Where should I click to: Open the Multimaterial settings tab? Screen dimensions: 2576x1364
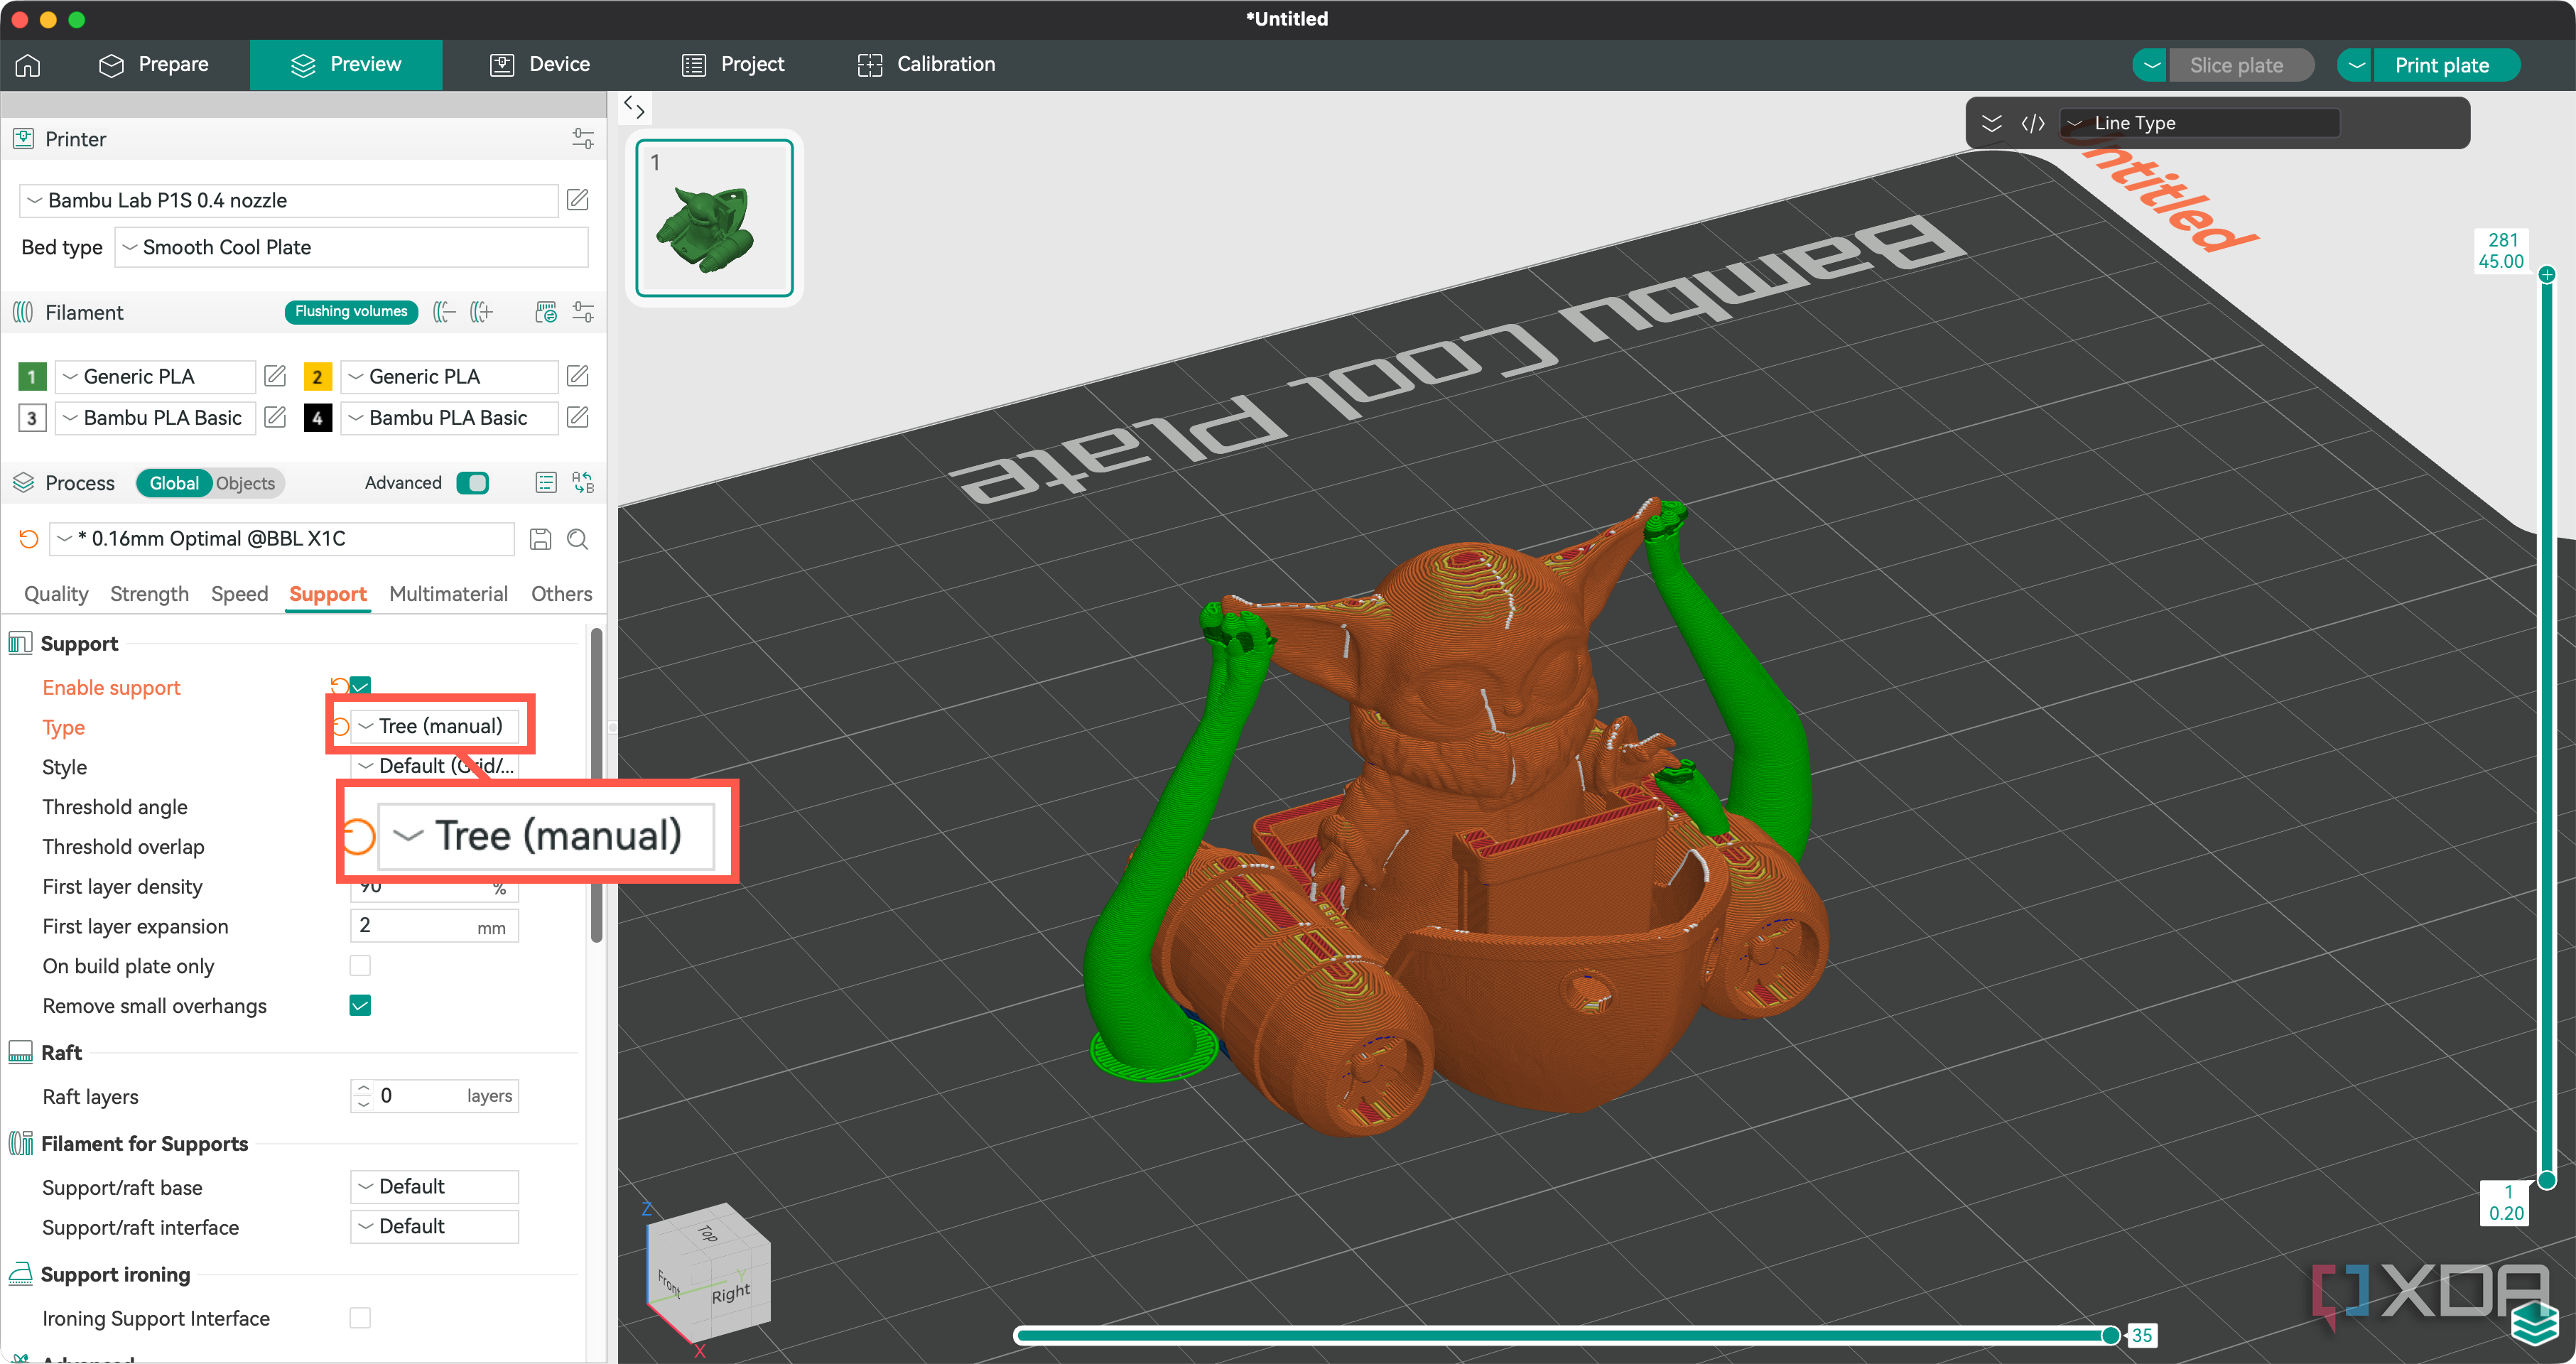coord(449,594)
